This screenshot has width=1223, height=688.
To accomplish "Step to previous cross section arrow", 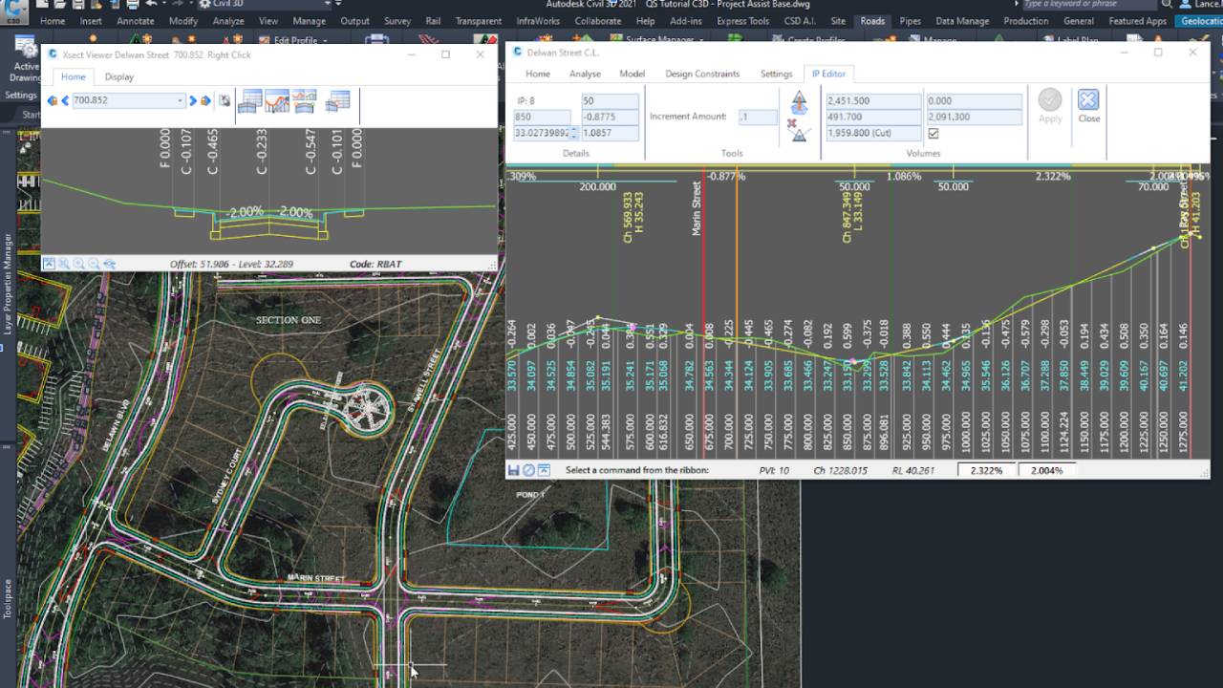I will 64,100.
